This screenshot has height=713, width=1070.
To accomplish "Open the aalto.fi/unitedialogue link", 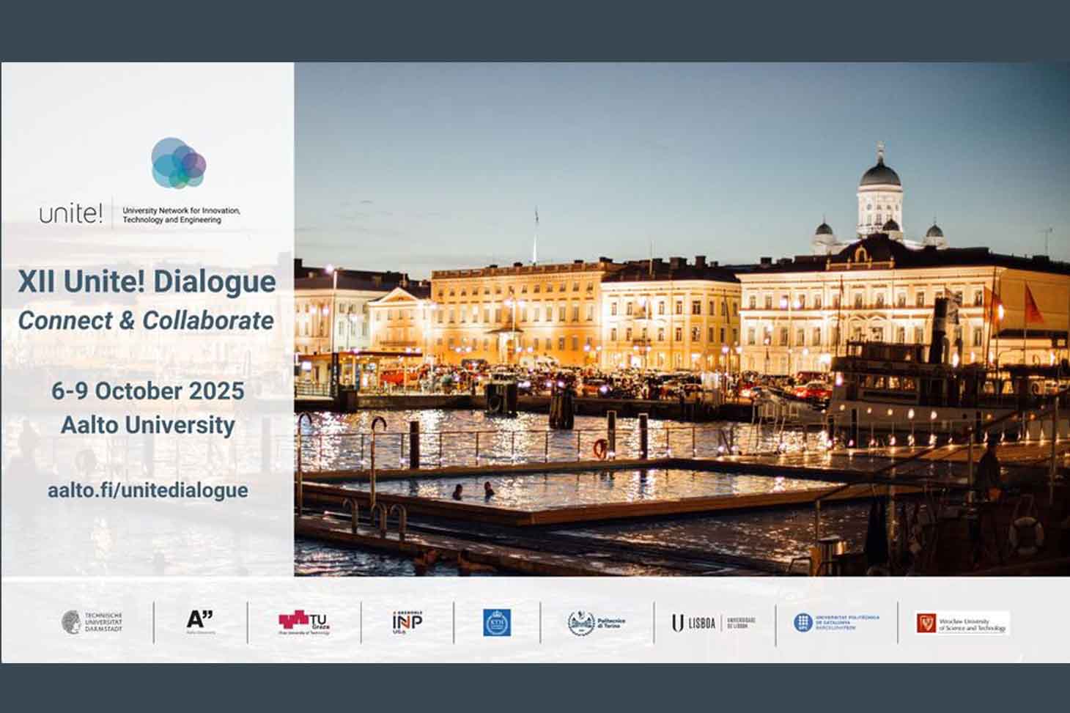I will pos(147,490).
